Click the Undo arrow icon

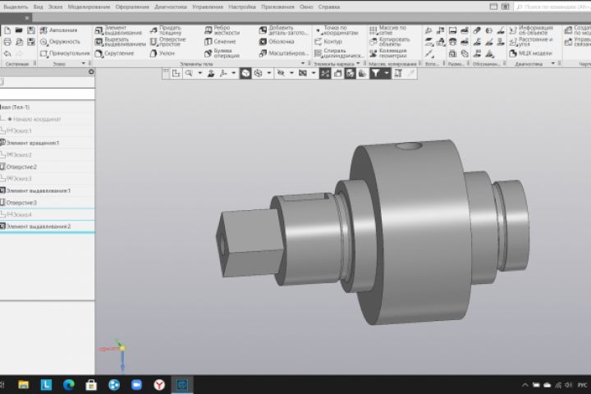click(x=7, y=53)
